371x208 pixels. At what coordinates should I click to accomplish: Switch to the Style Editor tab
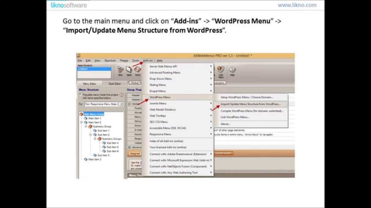pos(114,84)
